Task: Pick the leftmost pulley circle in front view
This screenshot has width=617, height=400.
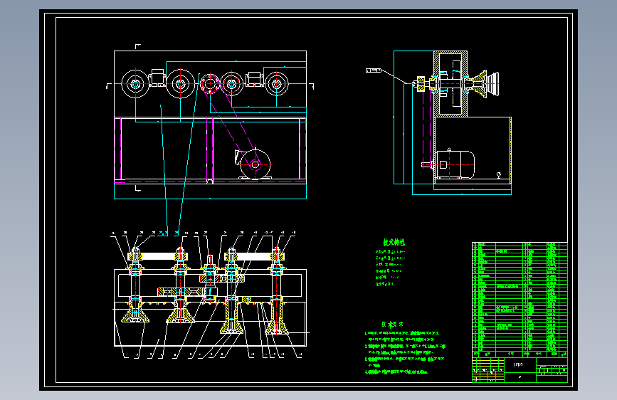Action: tap(135, 84)
